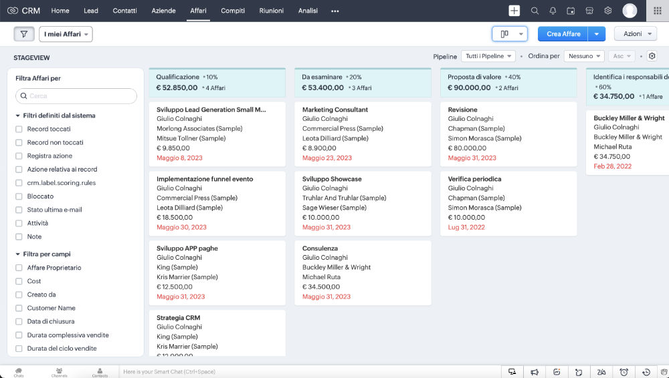Open the notifications bell icon
This screenshot has height=378, width=669.
click(553, 11)
